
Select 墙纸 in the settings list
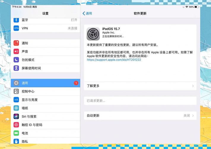click(45, 108)
